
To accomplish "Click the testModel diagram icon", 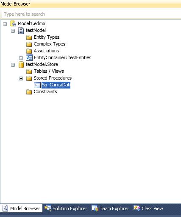I will (x=21, y=31).
